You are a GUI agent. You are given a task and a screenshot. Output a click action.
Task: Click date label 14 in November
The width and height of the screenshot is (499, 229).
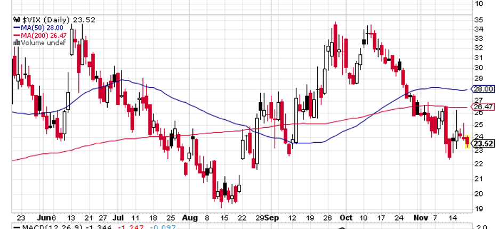pyautogui.click(x=454, y=218)
